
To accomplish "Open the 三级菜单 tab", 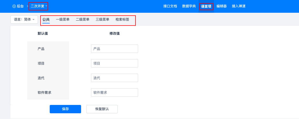I will click(103, 20).
